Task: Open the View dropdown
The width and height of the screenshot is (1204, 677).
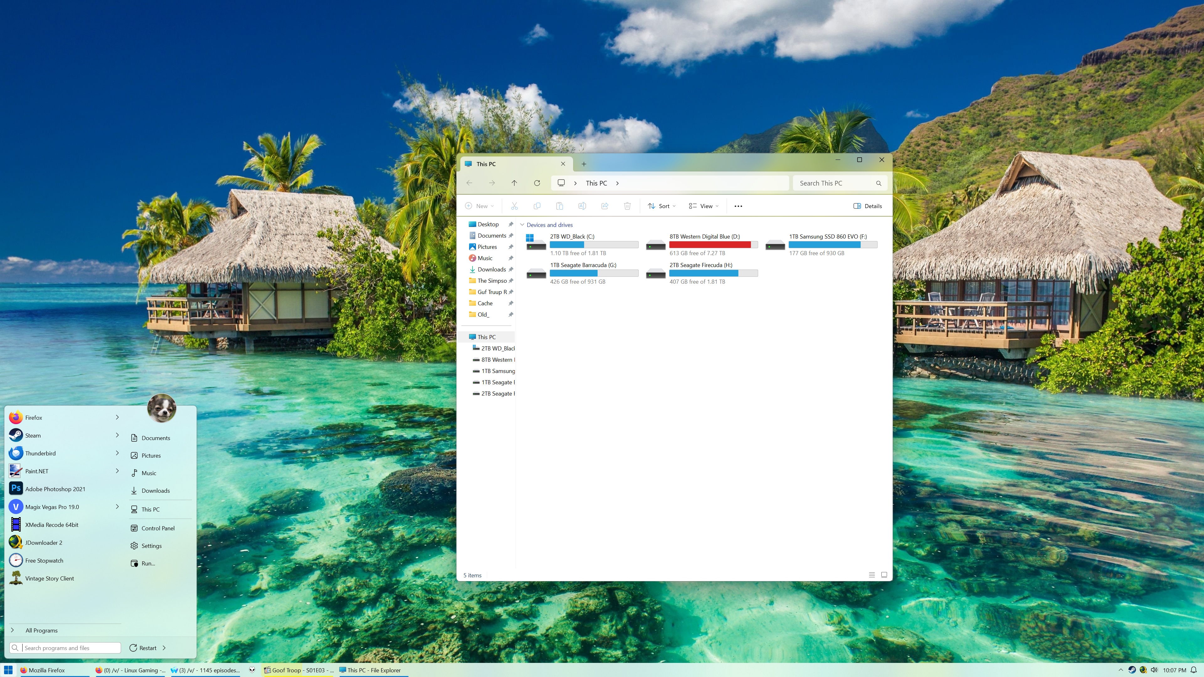Action: 703,206
